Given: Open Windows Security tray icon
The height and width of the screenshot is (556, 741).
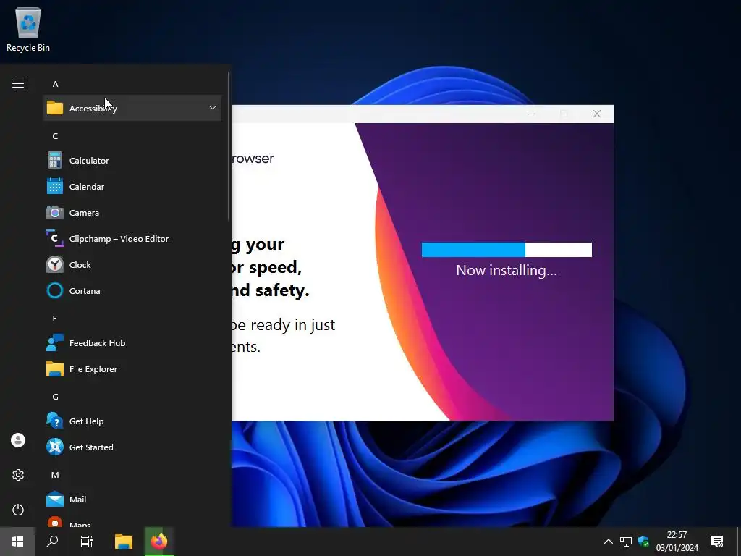Looking at the screenshot, I should pos(643,542).
